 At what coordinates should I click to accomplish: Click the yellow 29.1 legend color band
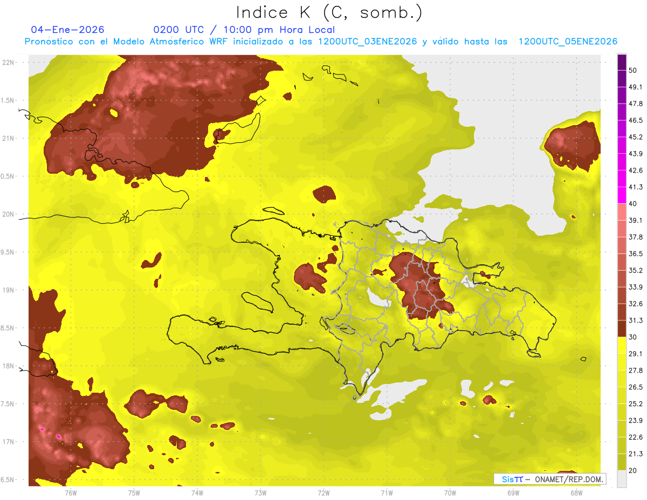[622, 345]
